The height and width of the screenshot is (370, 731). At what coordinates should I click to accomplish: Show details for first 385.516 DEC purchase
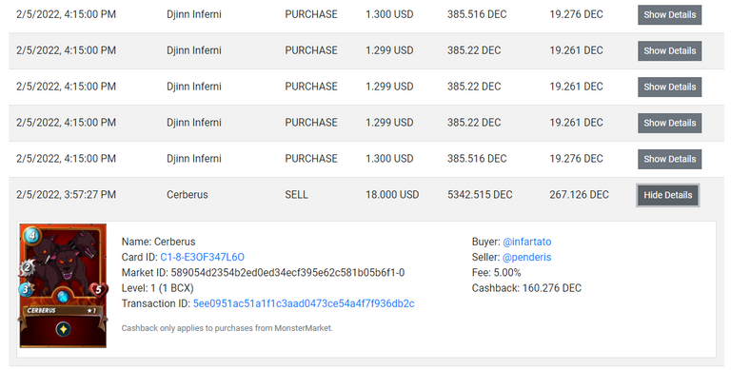click(669, 15)
